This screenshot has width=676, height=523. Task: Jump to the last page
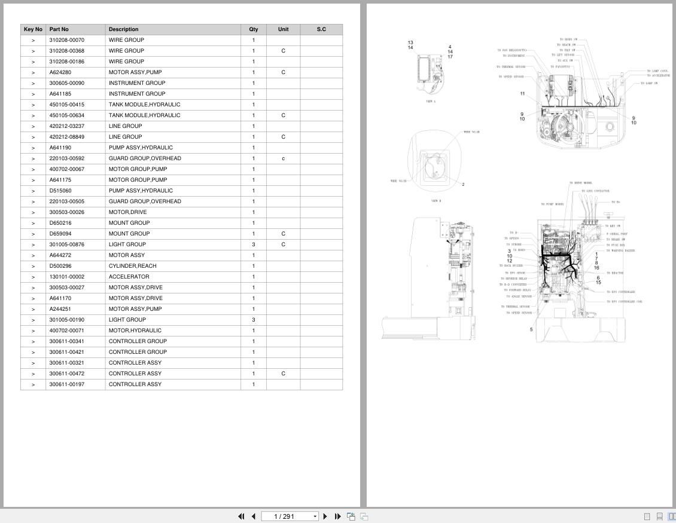337,516
